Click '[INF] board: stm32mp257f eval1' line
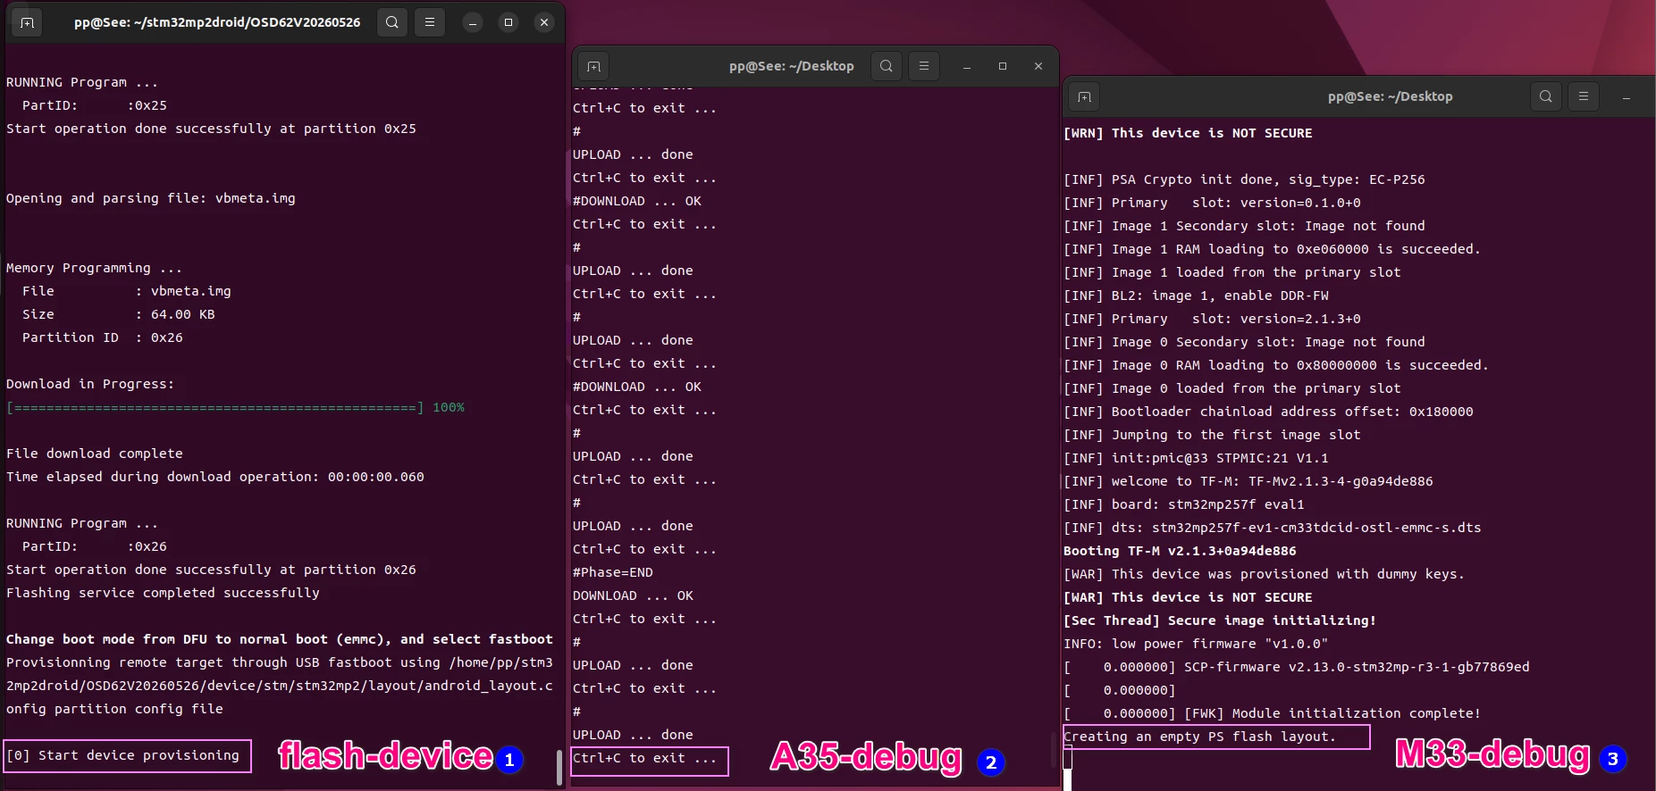The image size is (1656, 791). click(x=1184, y=504)
